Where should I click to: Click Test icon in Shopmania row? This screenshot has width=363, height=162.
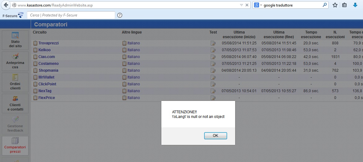coord(213,70)
